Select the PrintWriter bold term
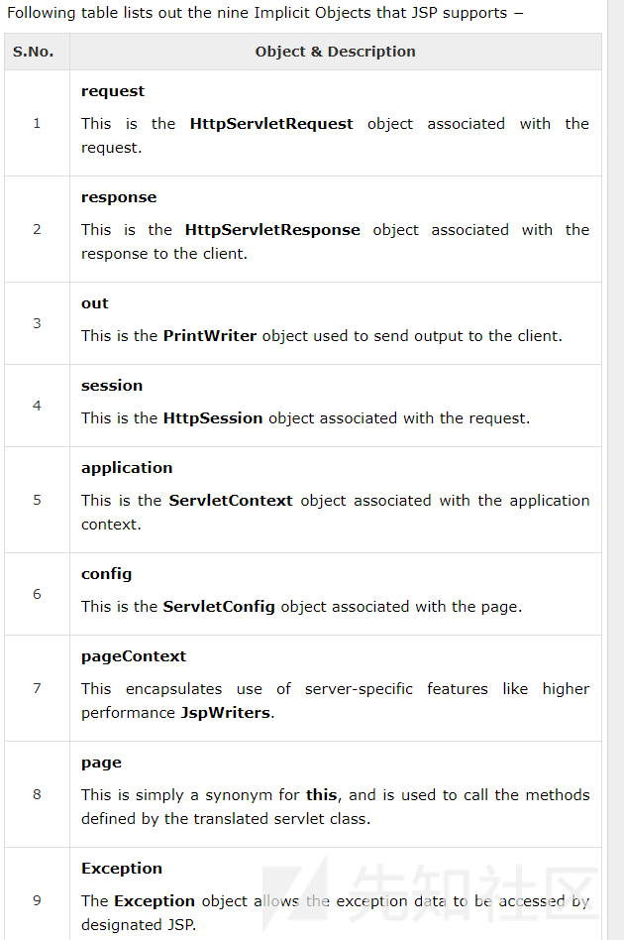Viewport: 624px width, 940px height. click(x=209, y=336)
